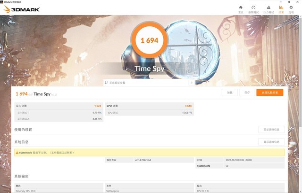Click the version text v2.14.7042 s64

click(x=143, y=160)
